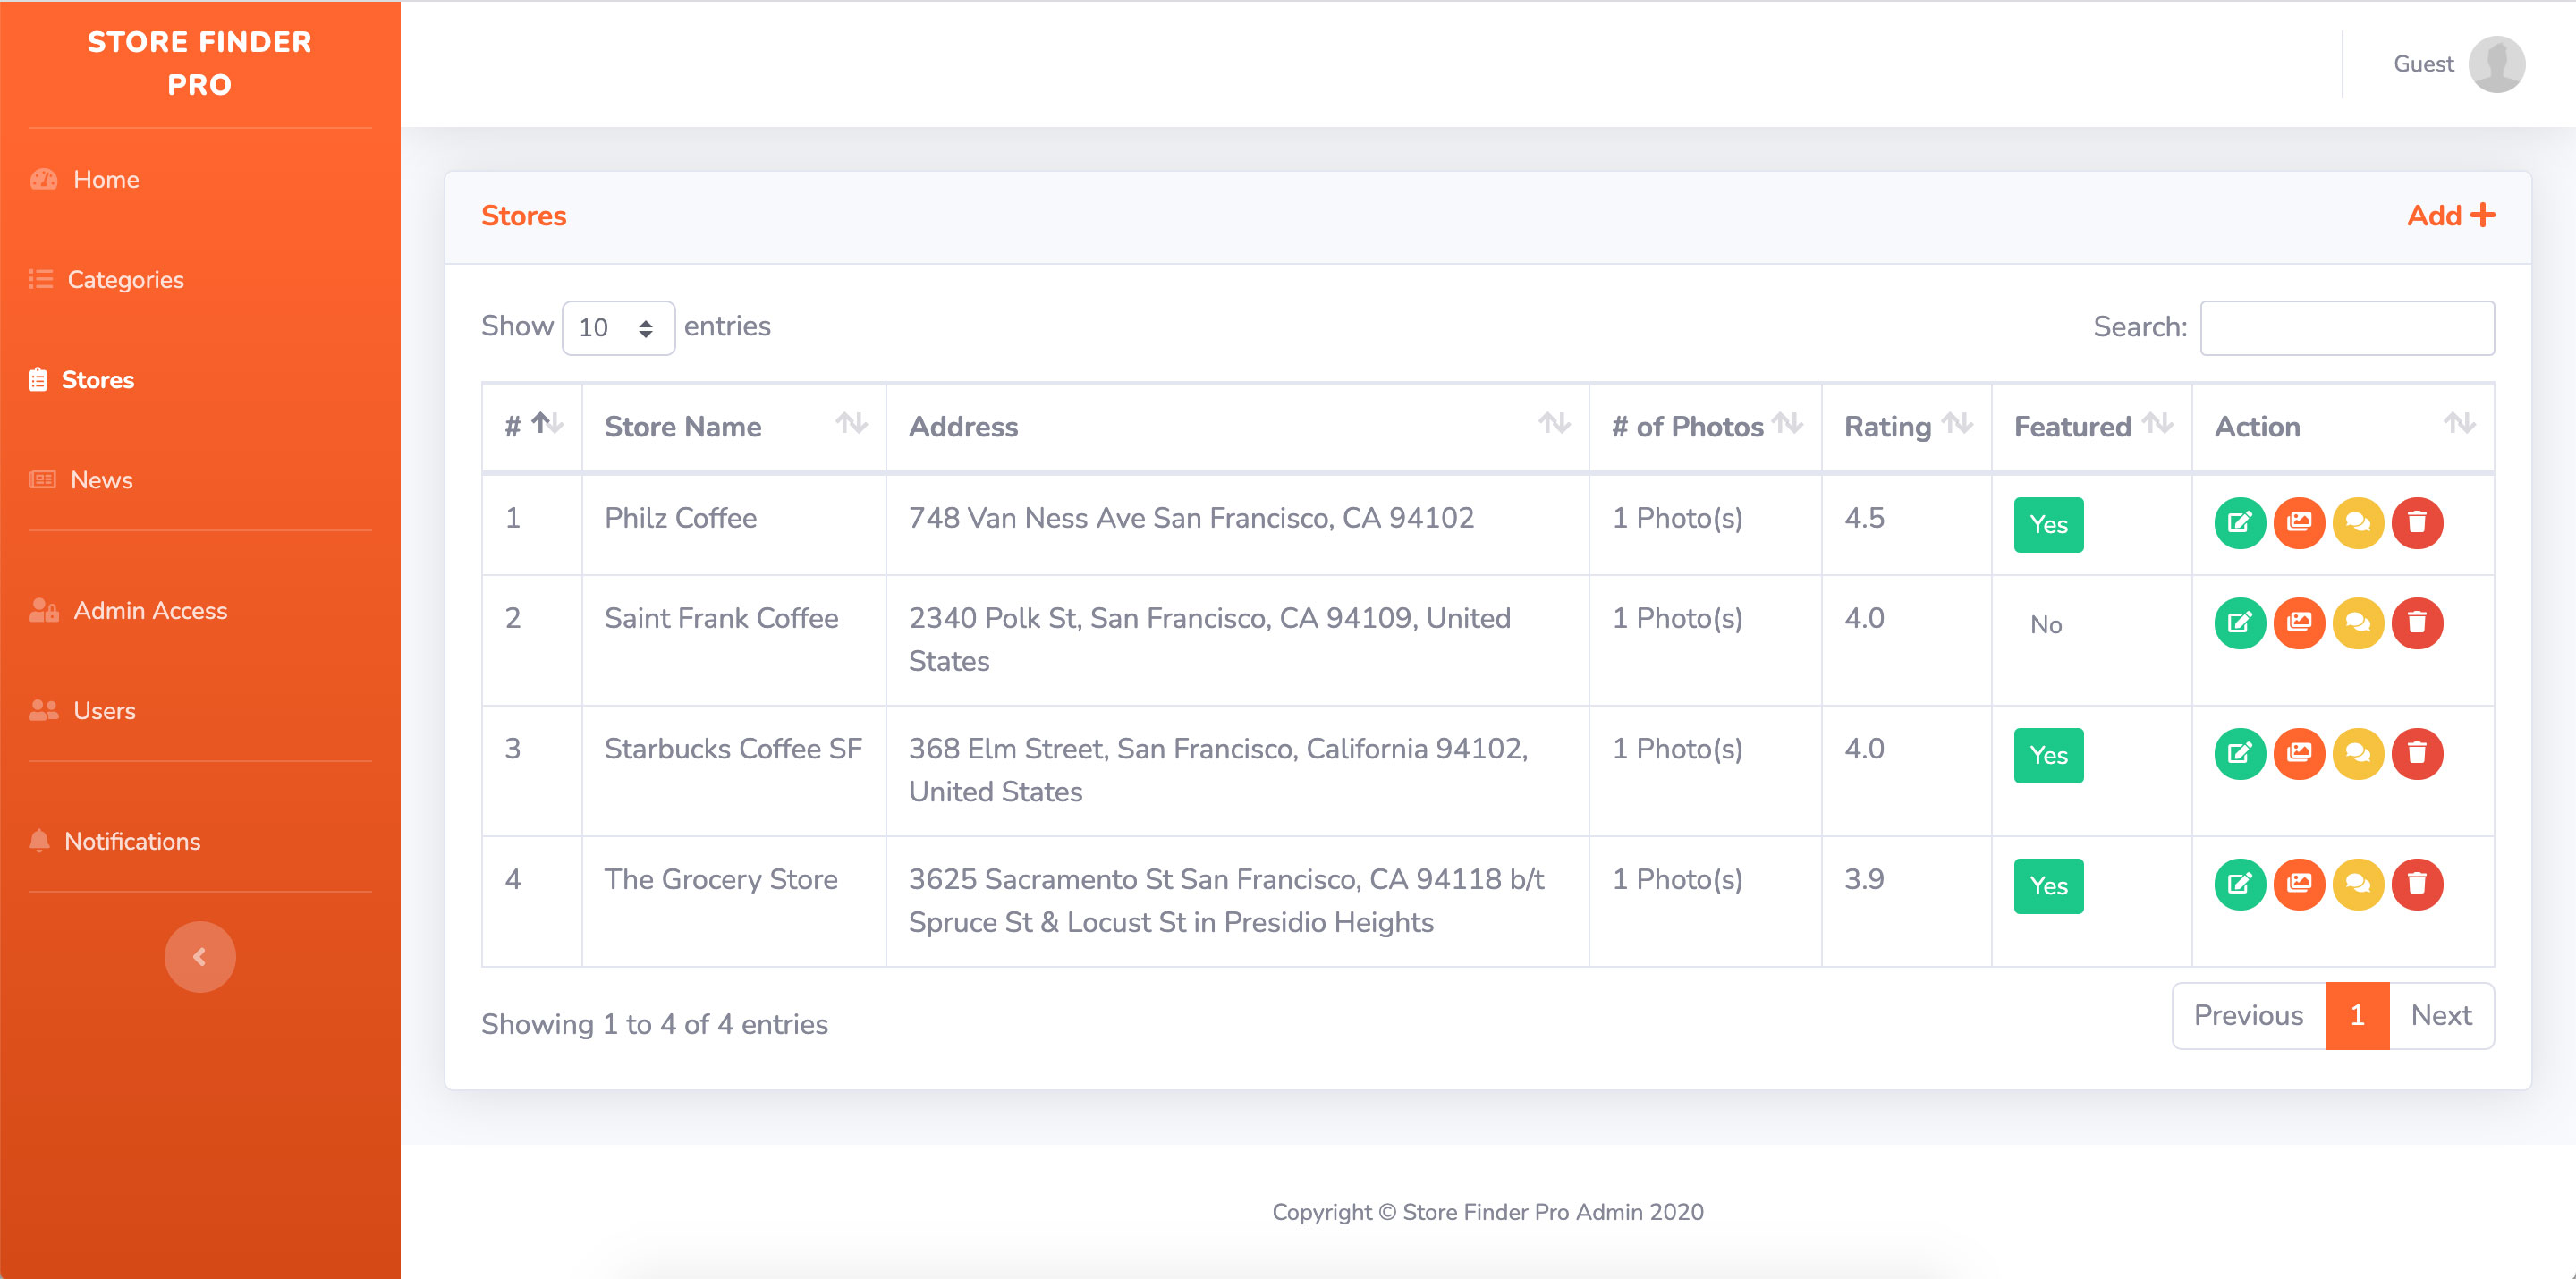Click the Guest avatar icon
The width and height of the screenshot is (2576, 1279).
coord(2496,64)
